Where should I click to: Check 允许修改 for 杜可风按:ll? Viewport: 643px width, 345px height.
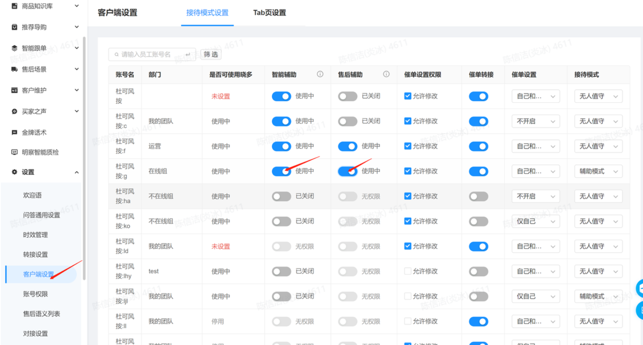point(408,321)
